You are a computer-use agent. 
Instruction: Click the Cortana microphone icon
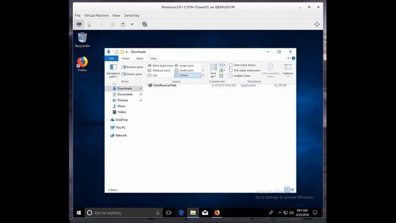click(x=158, y=212)
